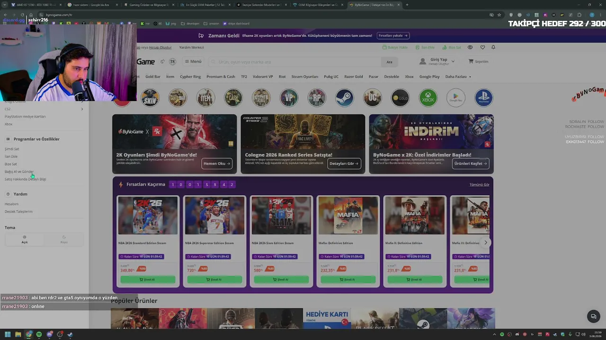Open the NBA 2K26 Slam Edition thumbnail
This screenshot has width=606, height=340.
tap(281, 216)
